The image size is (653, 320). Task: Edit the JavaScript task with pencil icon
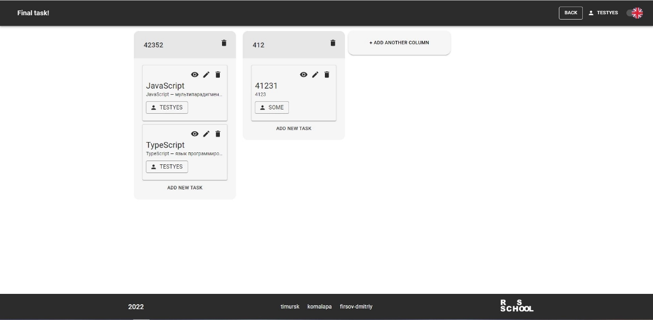pos(206,75)
